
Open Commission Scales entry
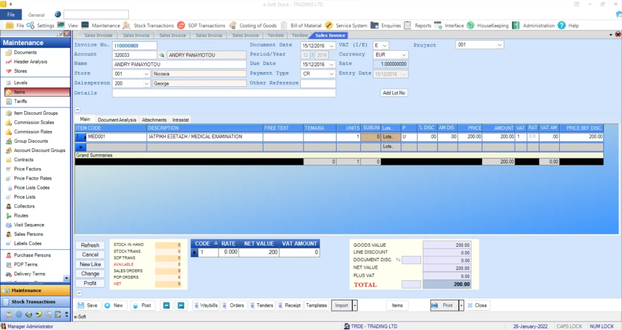pyautogui.click(x=34, y=123)
